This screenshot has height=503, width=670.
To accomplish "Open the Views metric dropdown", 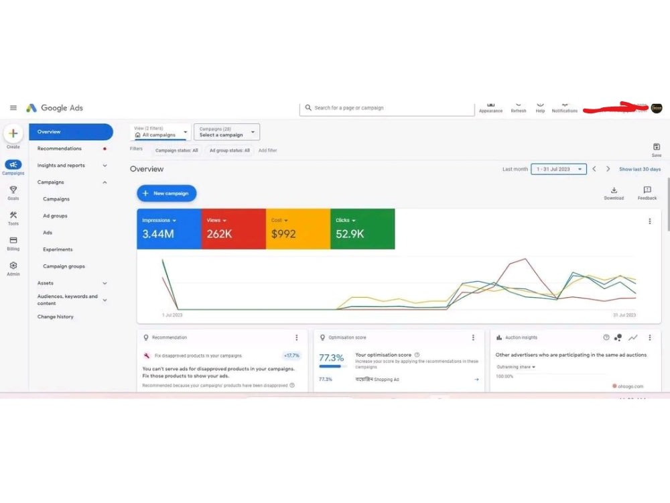I will coord(216,220).
